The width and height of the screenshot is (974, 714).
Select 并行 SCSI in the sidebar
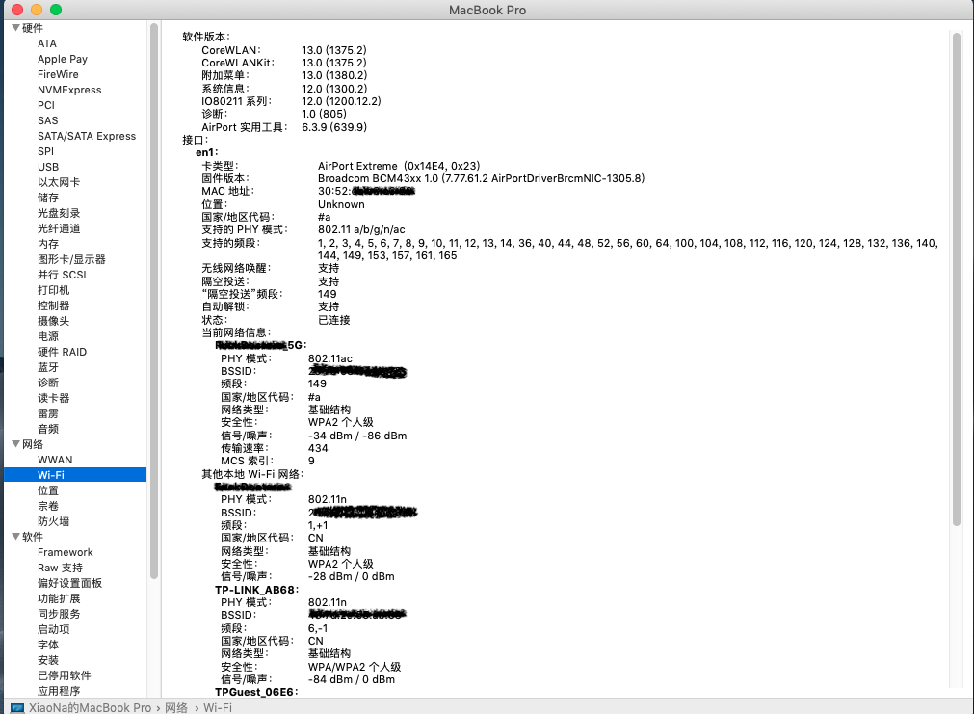pyautogui.click(x=62, y=275)
